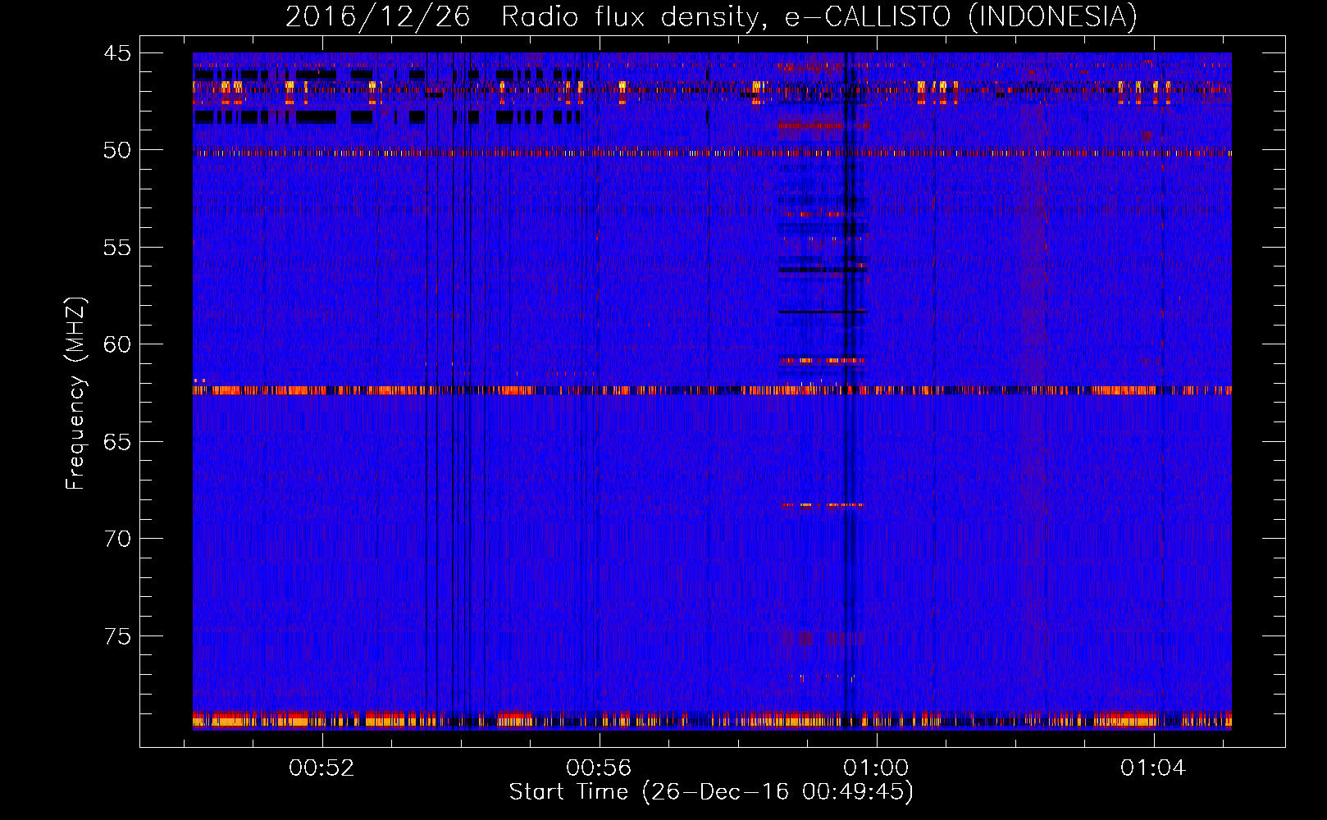Click the 'Frequency (MHZ)' y-axis label

click(75, 394)
